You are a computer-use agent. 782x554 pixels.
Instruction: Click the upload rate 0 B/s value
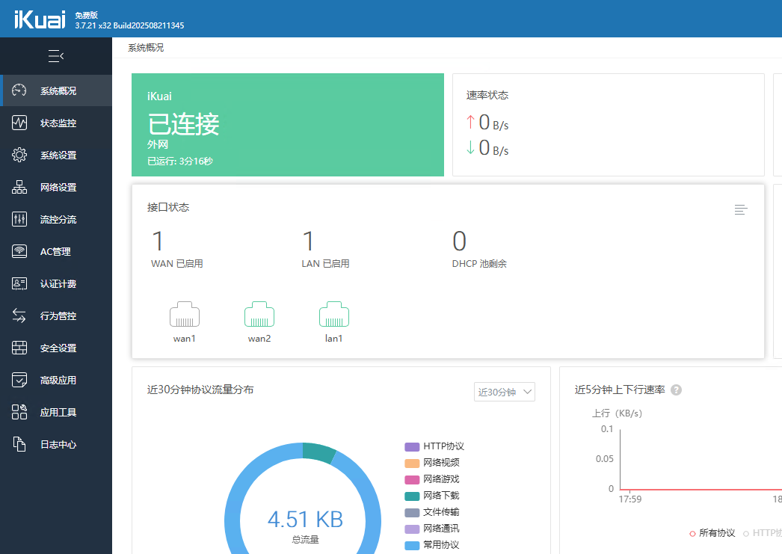pyautogui.click(x=493, y=123)
